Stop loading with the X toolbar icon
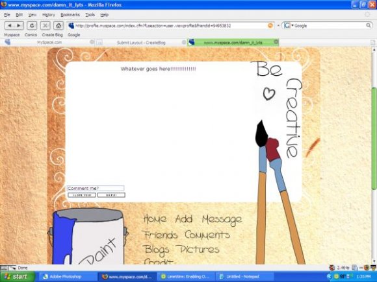Viewport: 377px width, 282px height. click(45, 25)
